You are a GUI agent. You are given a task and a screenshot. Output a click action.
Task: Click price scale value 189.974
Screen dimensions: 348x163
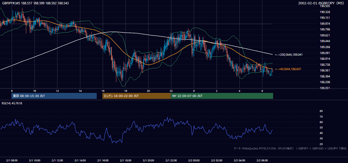[325, 24]
